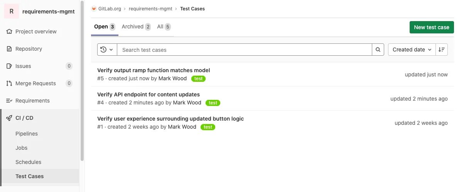Click the Issues sidebar icon
This screenshot has height=192, width=459.
point(9,66)
